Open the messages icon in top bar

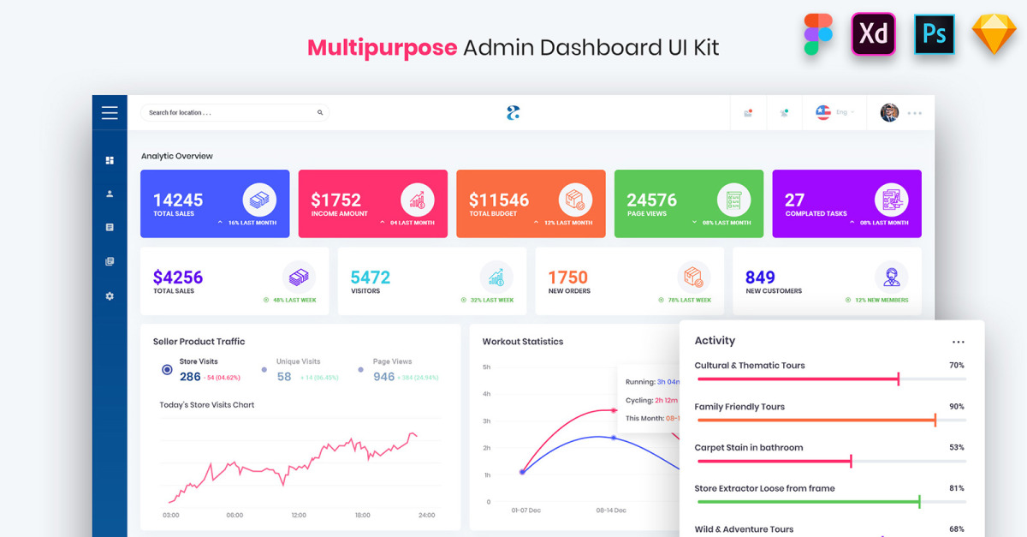click(748, 113)
